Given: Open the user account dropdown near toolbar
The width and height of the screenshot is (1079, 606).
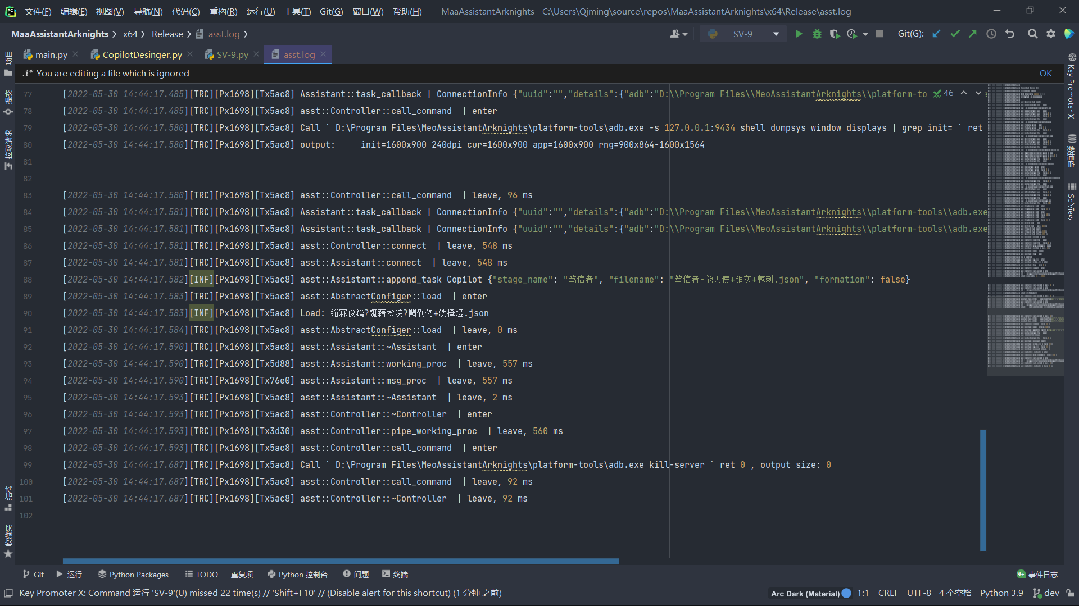Looking at the screenshot, I should click(678, 34).
